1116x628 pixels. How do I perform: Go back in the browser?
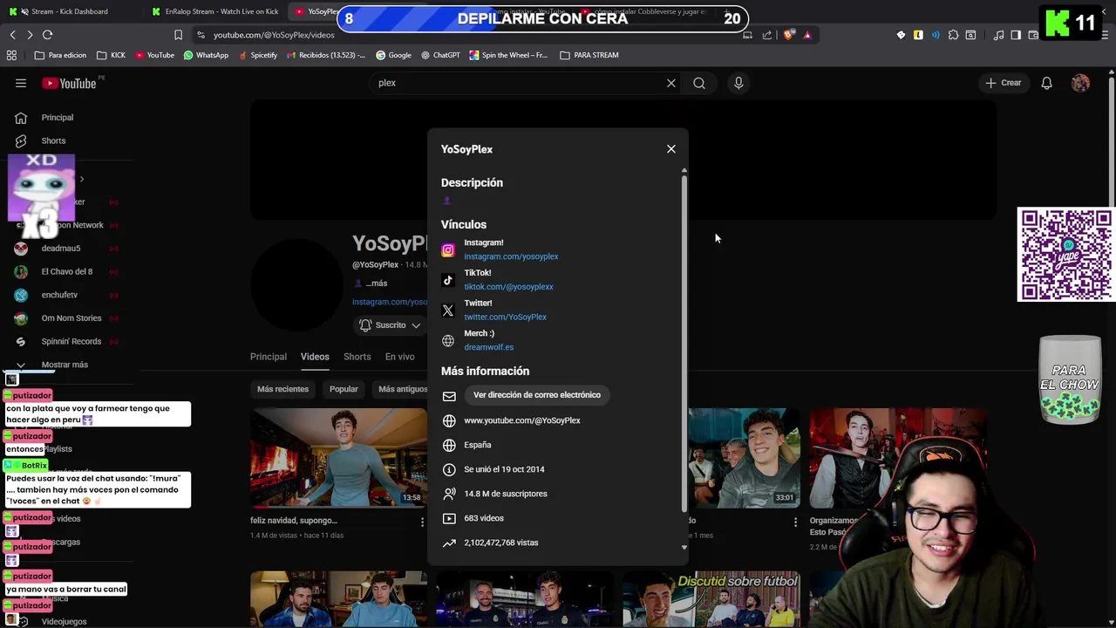coord(12,35)
